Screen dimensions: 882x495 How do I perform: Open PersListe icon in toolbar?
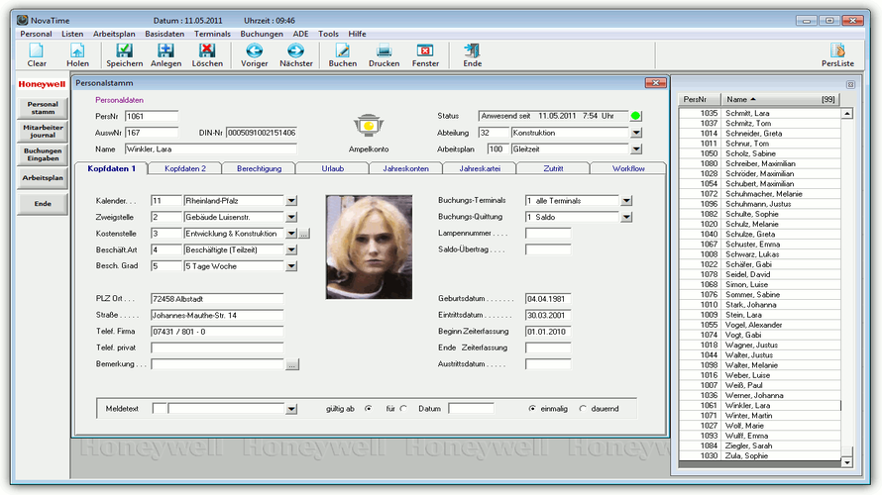coord(837,51)
